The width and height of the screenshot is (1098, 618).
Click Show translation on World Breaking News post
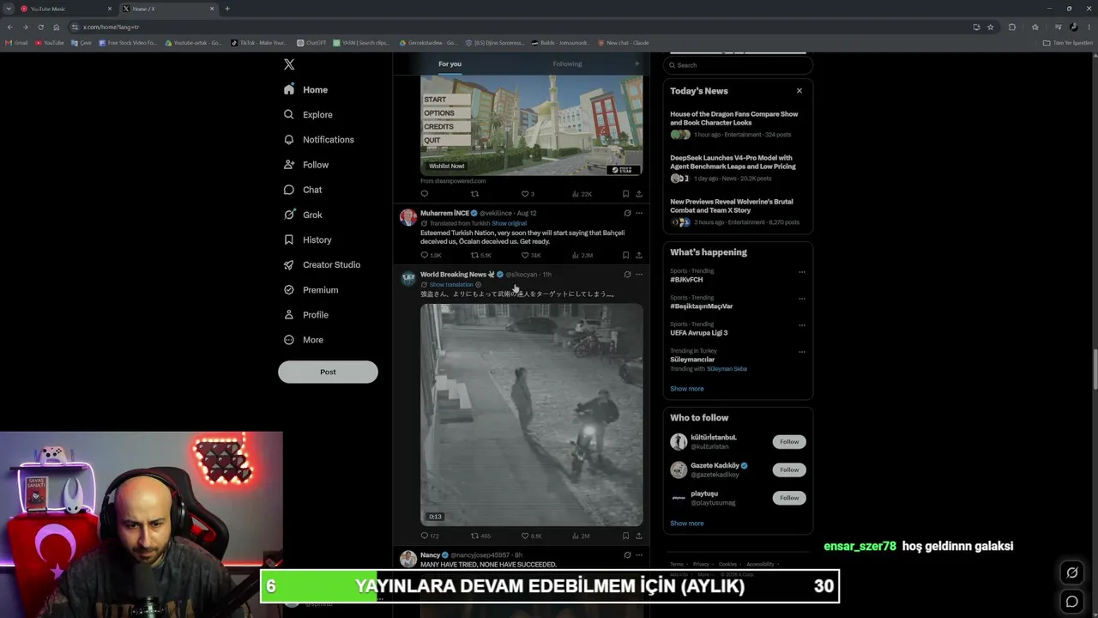point(451,285)
